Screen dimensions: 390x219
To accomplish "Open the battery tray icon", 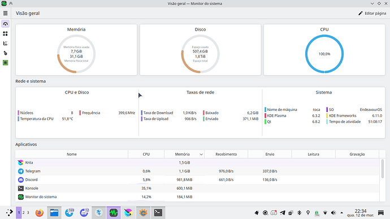I will tap(317, 213).
